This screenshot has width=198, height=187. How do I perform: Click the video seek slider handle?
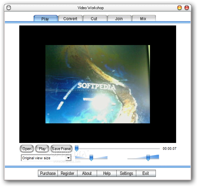click(x=77, y=148)
